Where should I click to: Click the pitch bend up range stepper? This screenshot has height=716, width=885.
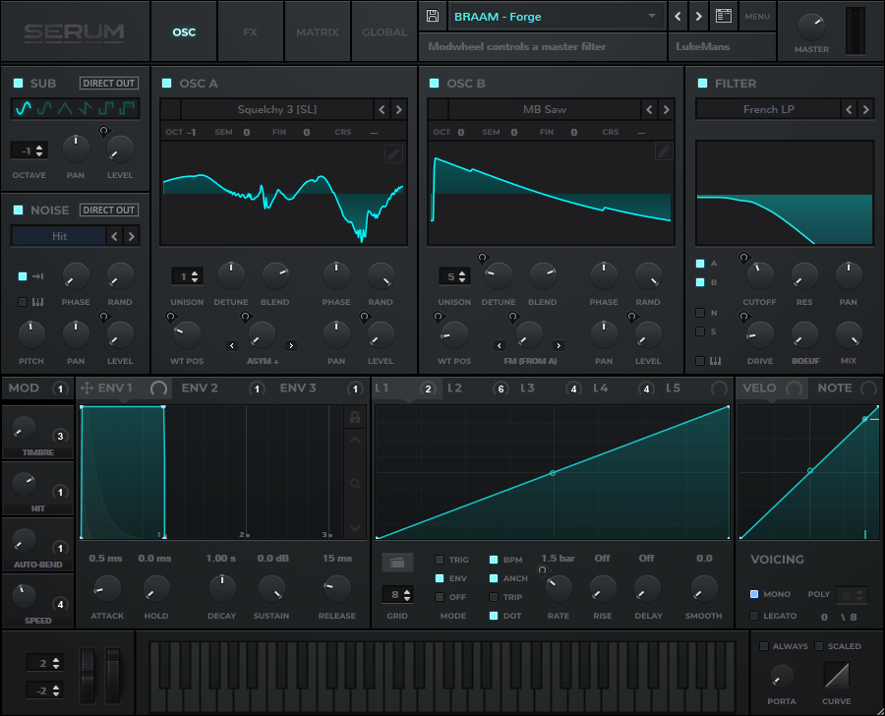click(x=44, y=663)
